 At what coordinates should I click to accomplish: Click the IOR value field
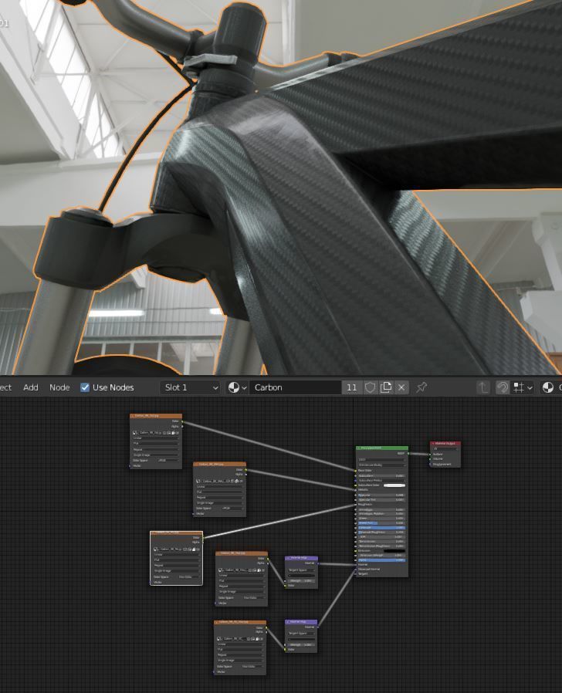tap(382, 537)
